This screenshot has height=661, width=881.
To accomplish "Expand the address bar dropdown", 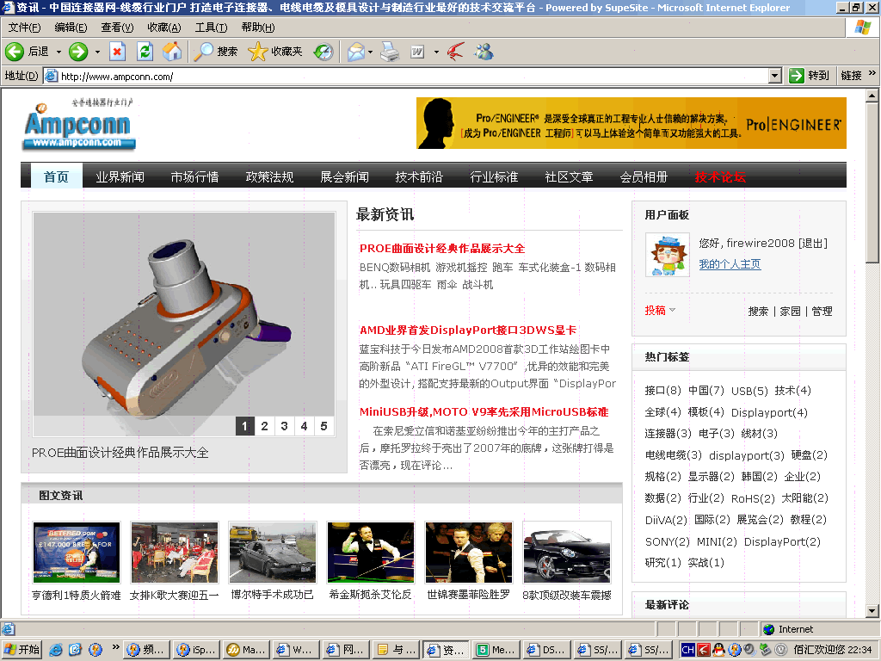I will 775,76.
